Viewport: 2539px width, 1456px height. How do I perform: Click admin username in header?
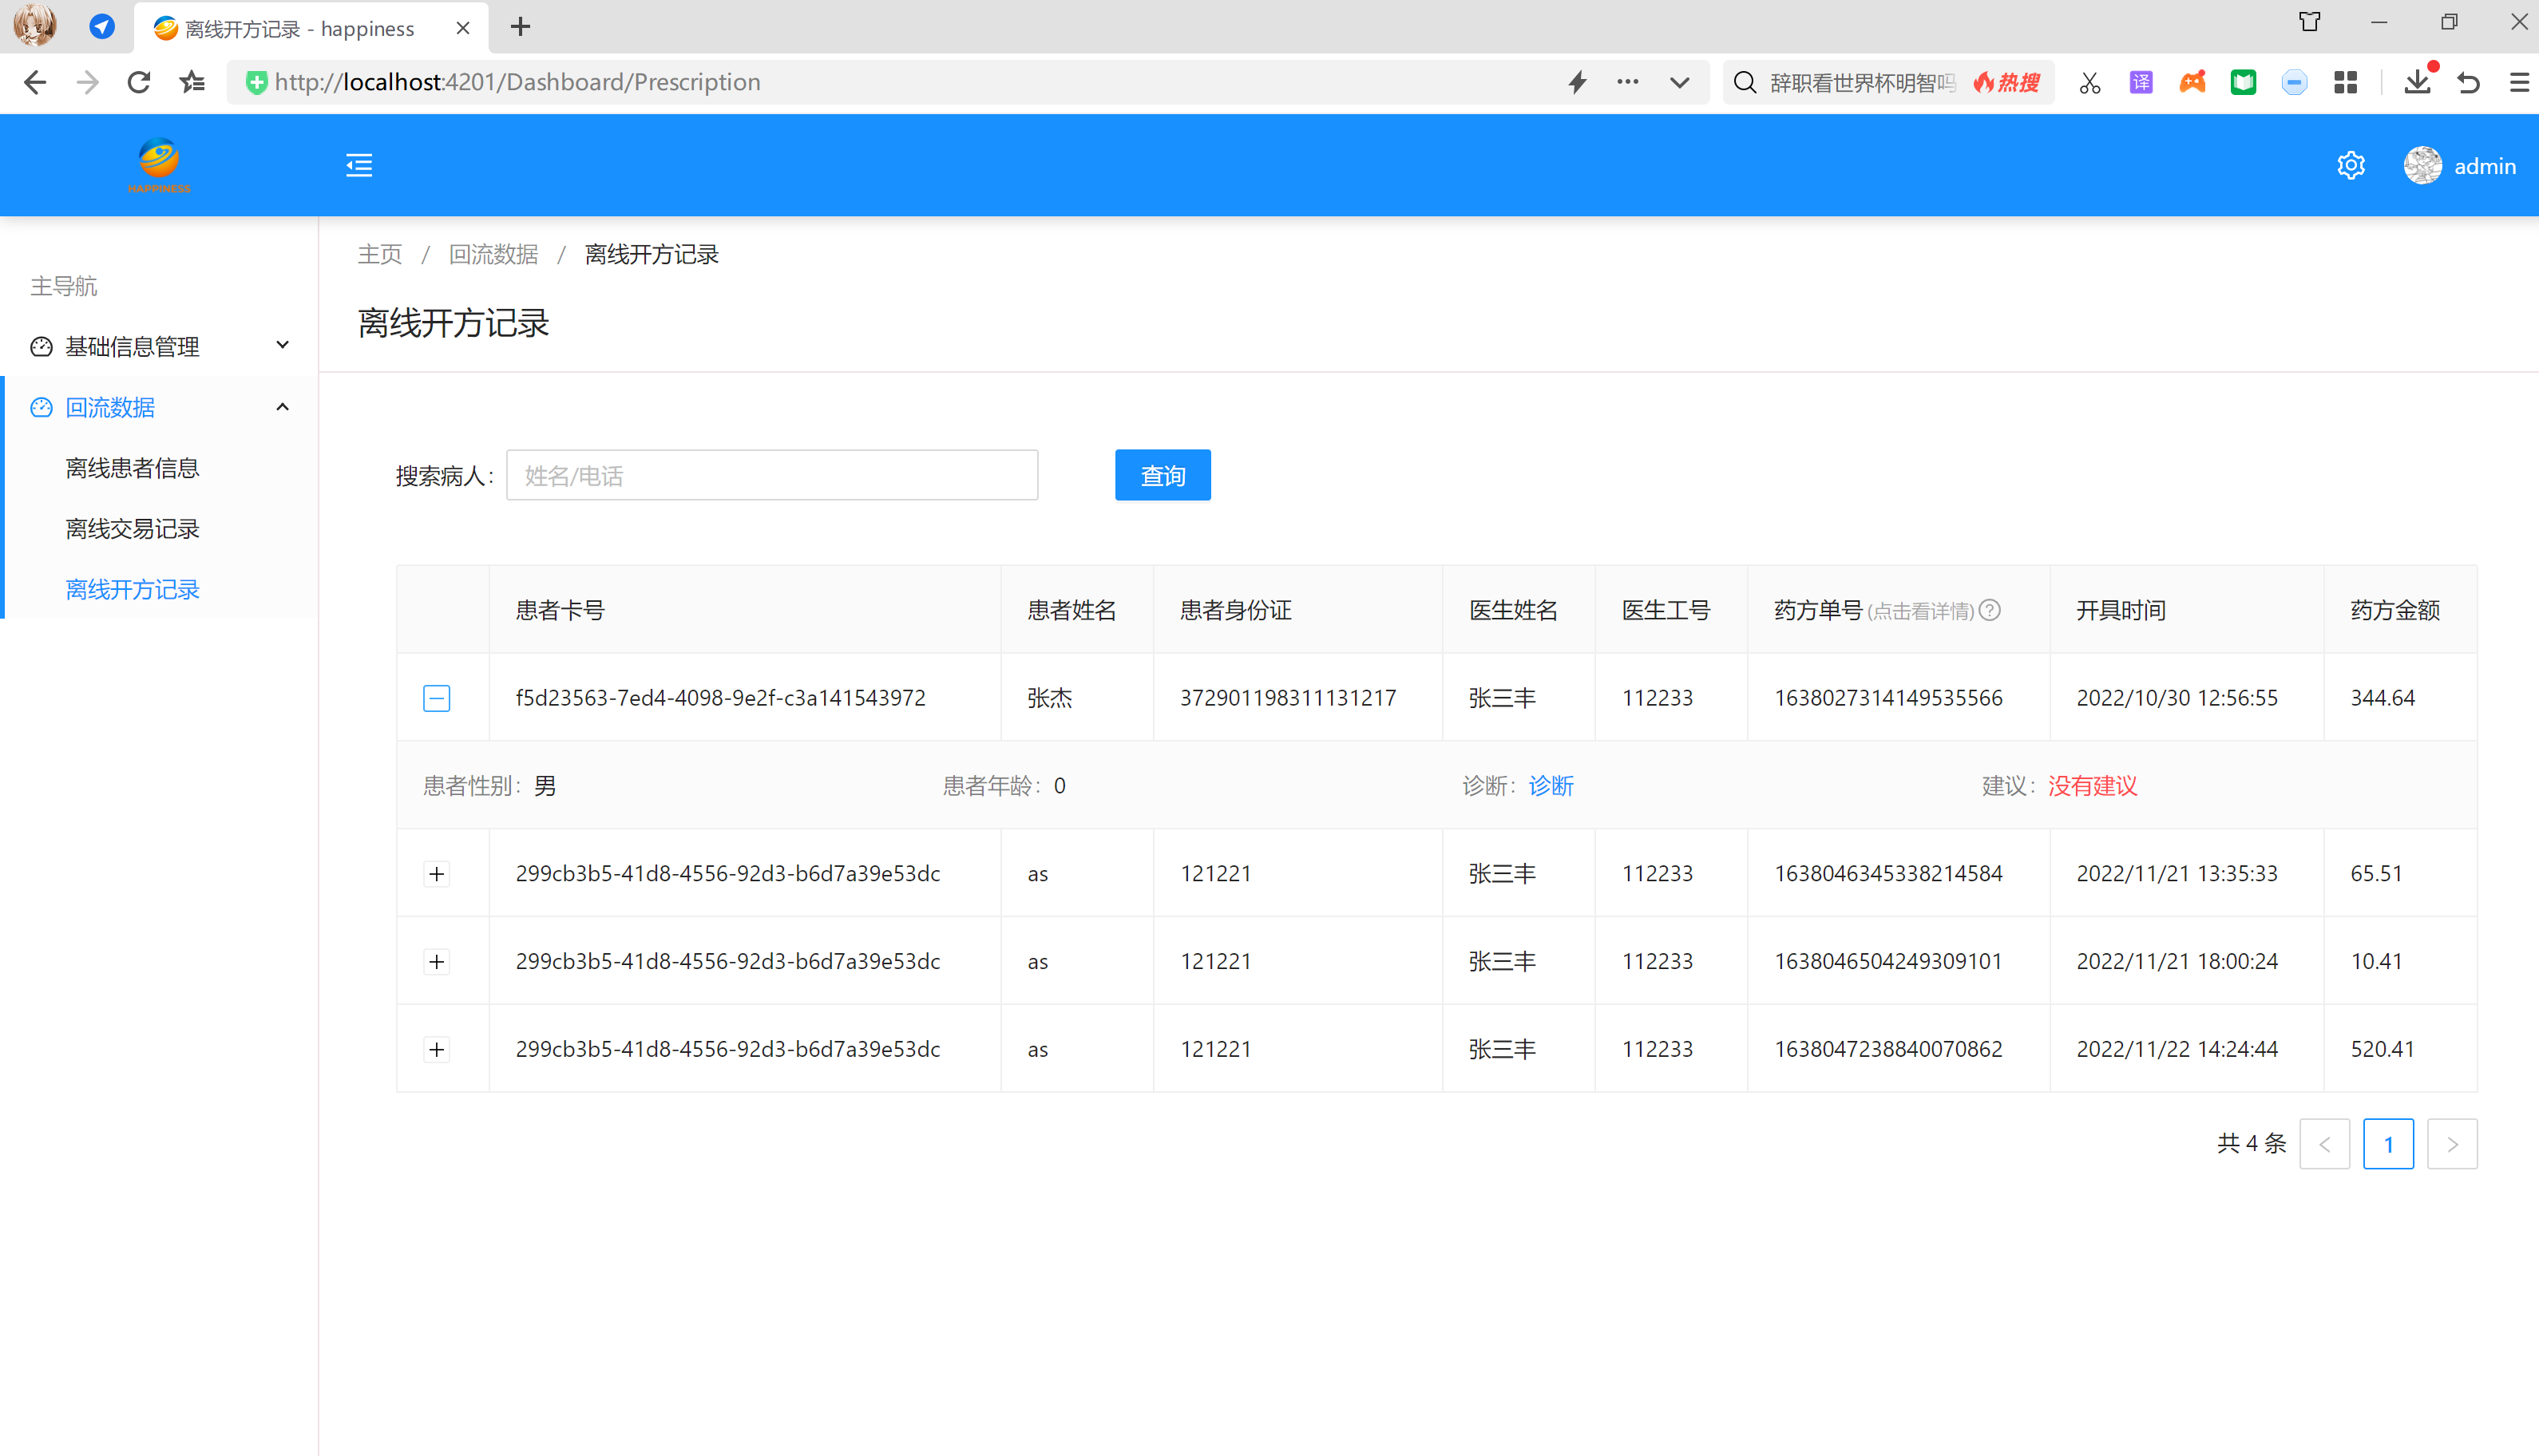(x=2485, y=166)
